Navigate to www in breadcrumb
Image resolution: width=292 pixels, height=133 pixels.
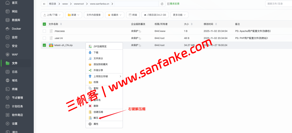[x=65, y=4]
